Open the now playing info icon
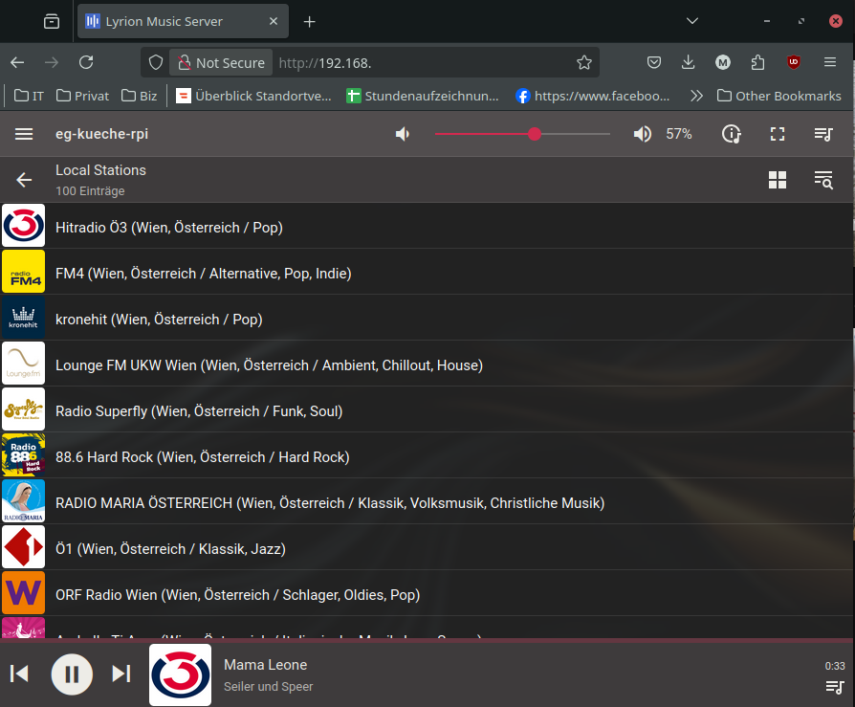Image resolution: width=855 pixels, height=707 pixels. [x=732, y=134]
